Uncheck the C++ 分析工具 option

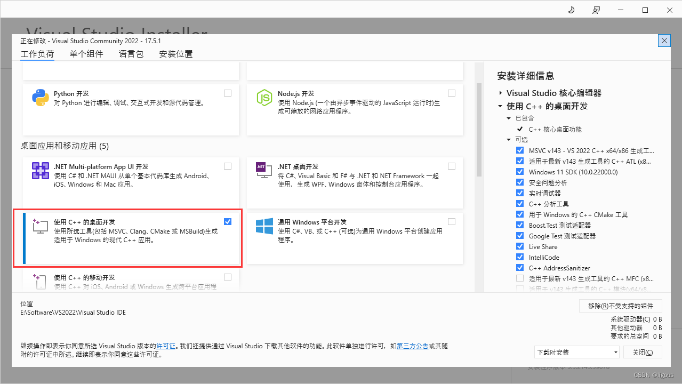click(x=520, y=204)
